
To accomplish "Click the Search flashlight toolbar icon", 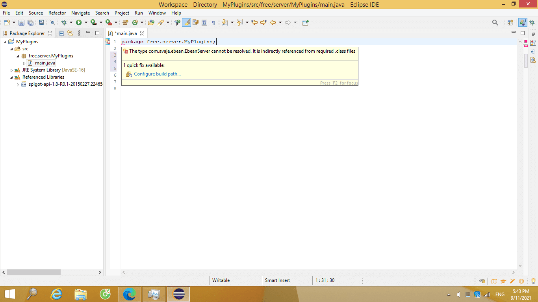I will click(x=161, y=23).
